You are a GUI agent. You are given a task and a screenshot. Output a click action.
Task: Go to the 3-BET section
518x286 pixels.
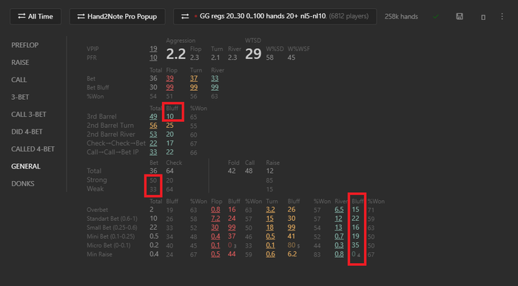tap(20, 97)
